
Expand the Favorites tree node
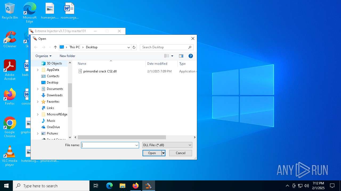pos(38,102)
